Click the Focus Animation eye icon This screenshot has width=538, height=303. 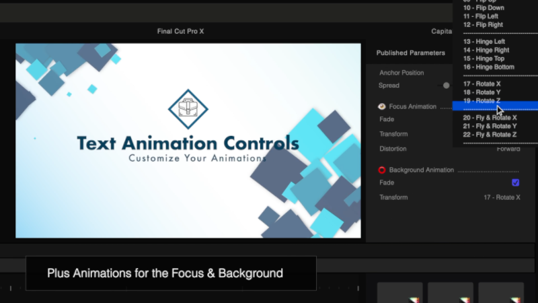tap(381, 106)
